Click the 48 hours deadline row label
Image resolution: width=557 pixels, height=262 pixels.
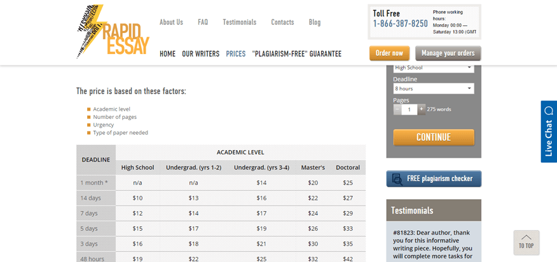pyautogui.click(x=92, y=259)
